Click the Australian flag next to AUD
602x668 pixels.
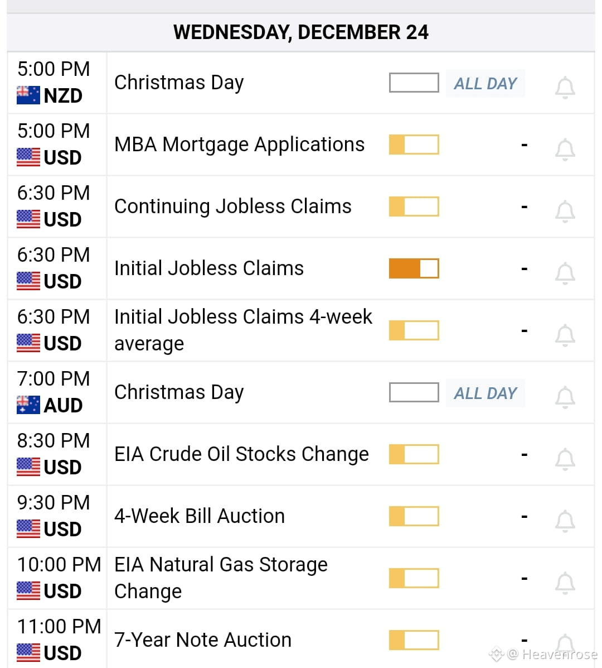pos(28,405)
